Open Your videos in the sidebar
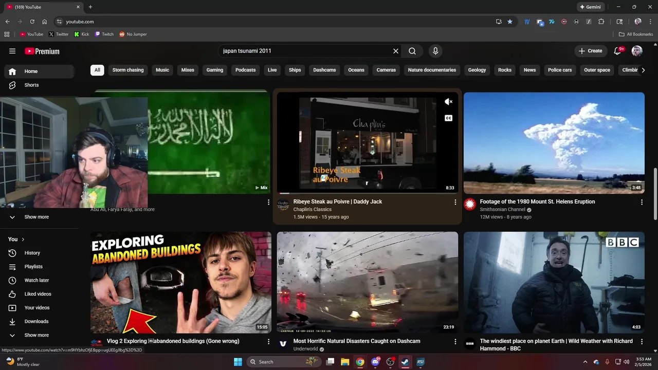Screen dimensions: 658x370 (39, 308)
